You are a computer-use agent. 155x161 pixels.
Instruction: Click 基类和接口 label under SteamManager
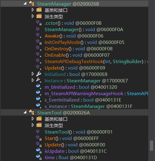pyautogui.click(x=56, y=10)
